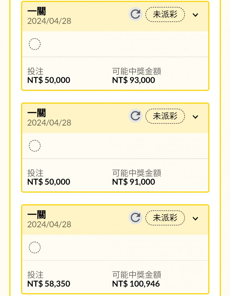The width and height of the screenshot is (230, 296).
Task: Select NT$ 93,000 possible winnings amount
Action: pyautogui.click(x=133, y=80)
